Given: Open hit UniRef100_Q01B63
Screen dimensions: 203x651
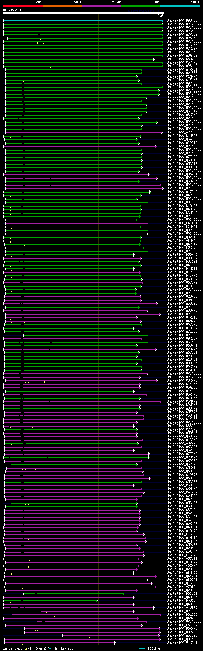Looking at the screenshot, I should pos(182,73).
